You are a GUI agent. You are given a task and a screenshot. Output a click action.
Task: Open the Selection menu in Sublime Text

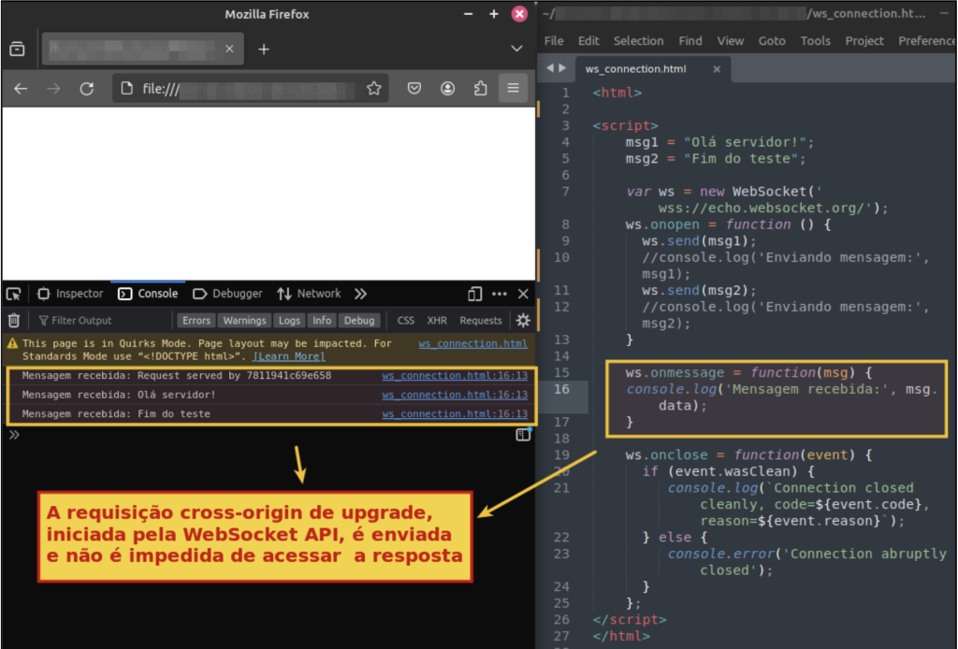[638, 41]
